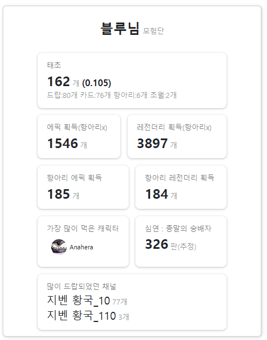Open the 항아리 레전더리 획득 card
The image size is (267, 340).
click(181, 187)
